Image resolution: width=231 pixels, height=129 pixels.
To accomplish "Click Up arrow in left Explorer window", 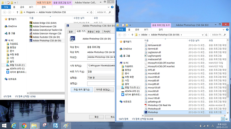I will pyautogui.click(x=17, y=12).
